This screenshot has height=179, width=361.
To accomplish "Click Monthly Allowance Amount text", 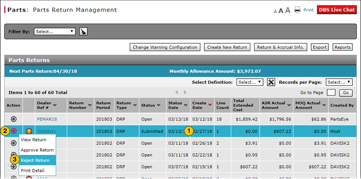I will pos(215,72).
